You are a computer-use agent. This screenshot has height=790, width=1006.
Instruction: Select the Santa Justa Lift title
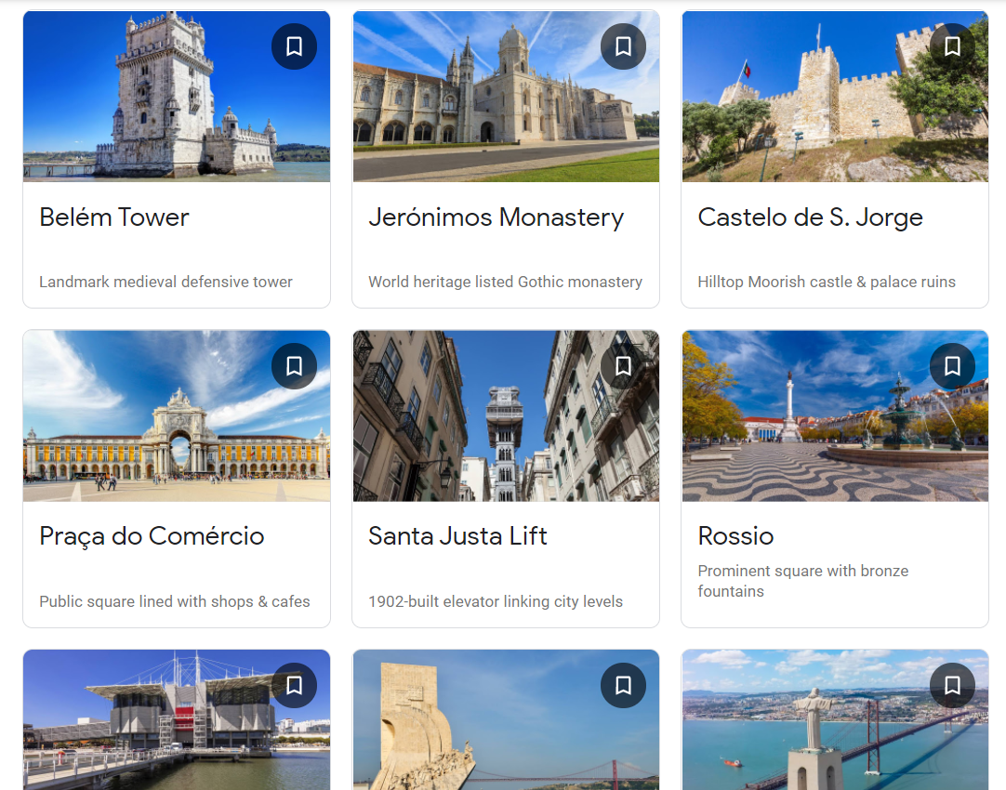[x=457, y=536]
